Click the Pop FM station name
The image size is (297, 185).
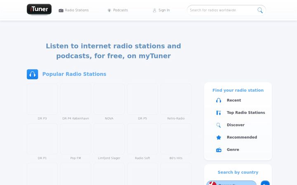click(75, 158)
